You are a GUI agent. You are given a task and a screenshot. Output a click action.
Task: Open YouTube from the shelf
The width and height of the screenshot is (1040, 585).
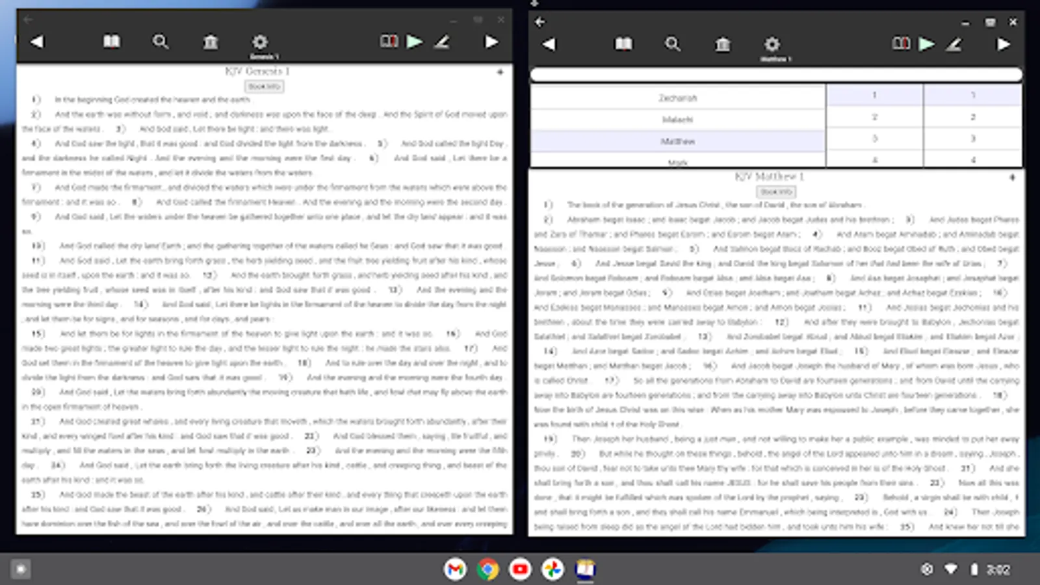[x=520, y=569]
